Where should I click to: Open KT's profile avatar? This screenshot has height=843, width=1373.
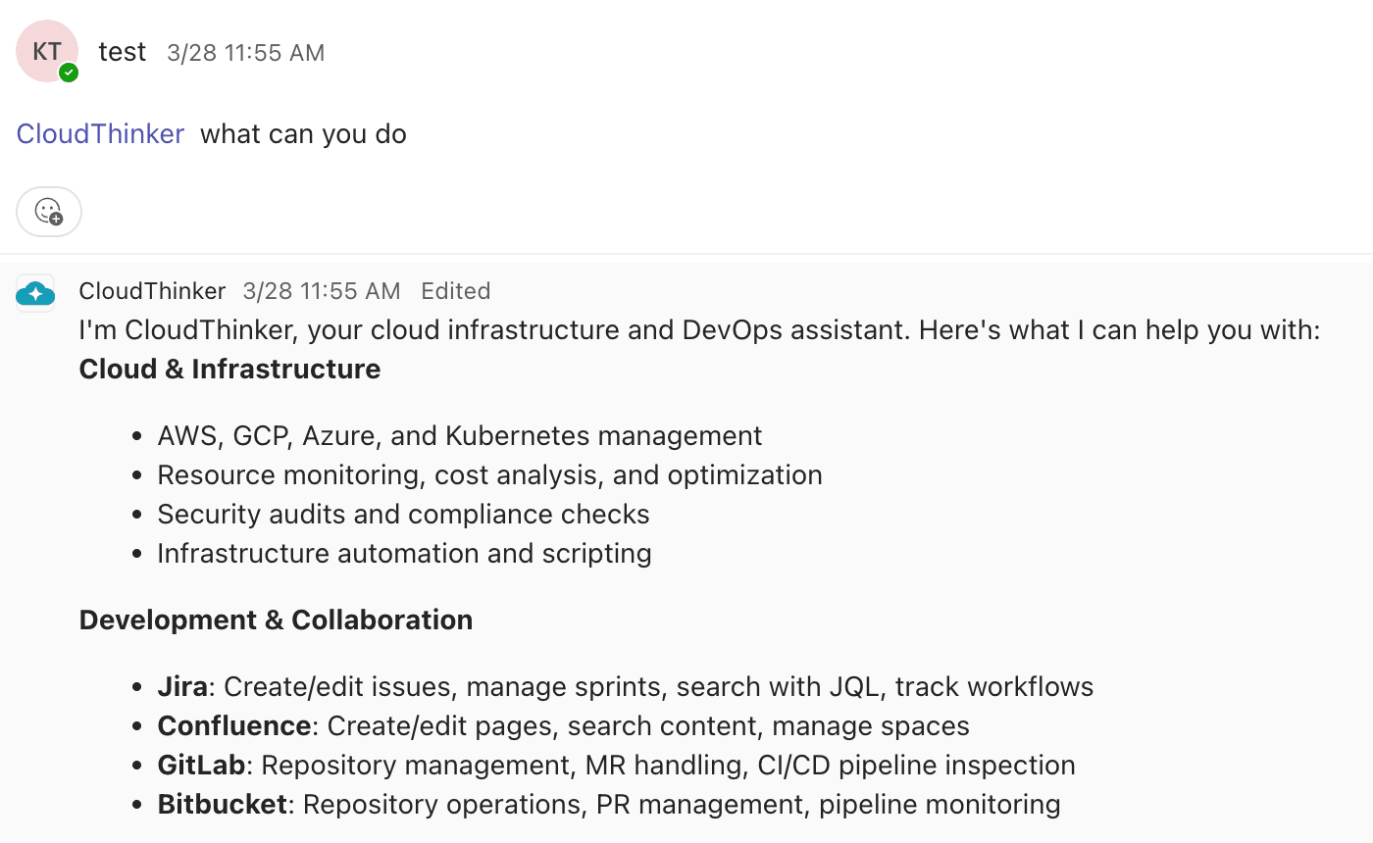coord(47,50)
